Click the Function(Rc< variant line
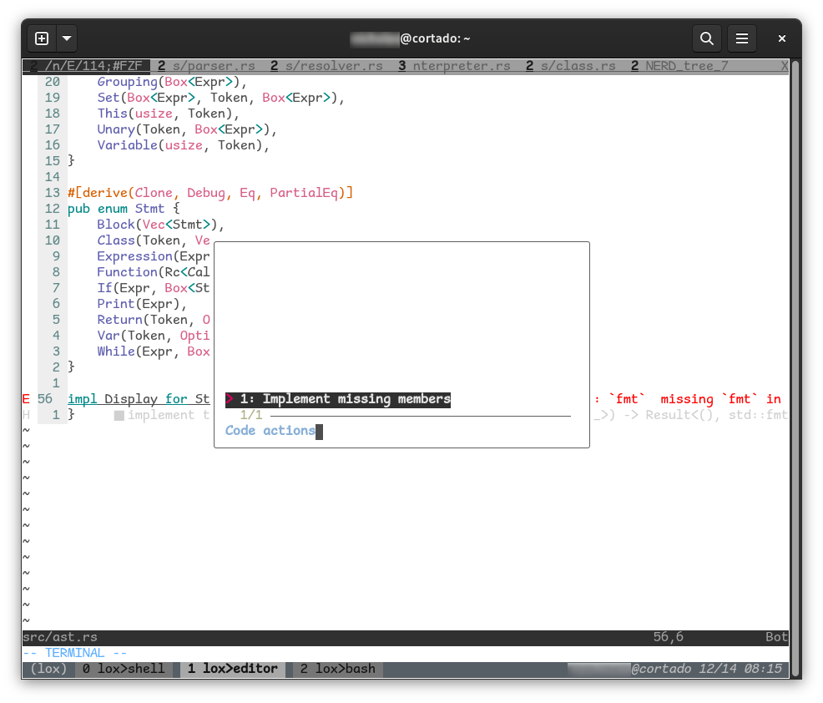The width and height of the screenshot is (823, 703). (x=154, y=272)
